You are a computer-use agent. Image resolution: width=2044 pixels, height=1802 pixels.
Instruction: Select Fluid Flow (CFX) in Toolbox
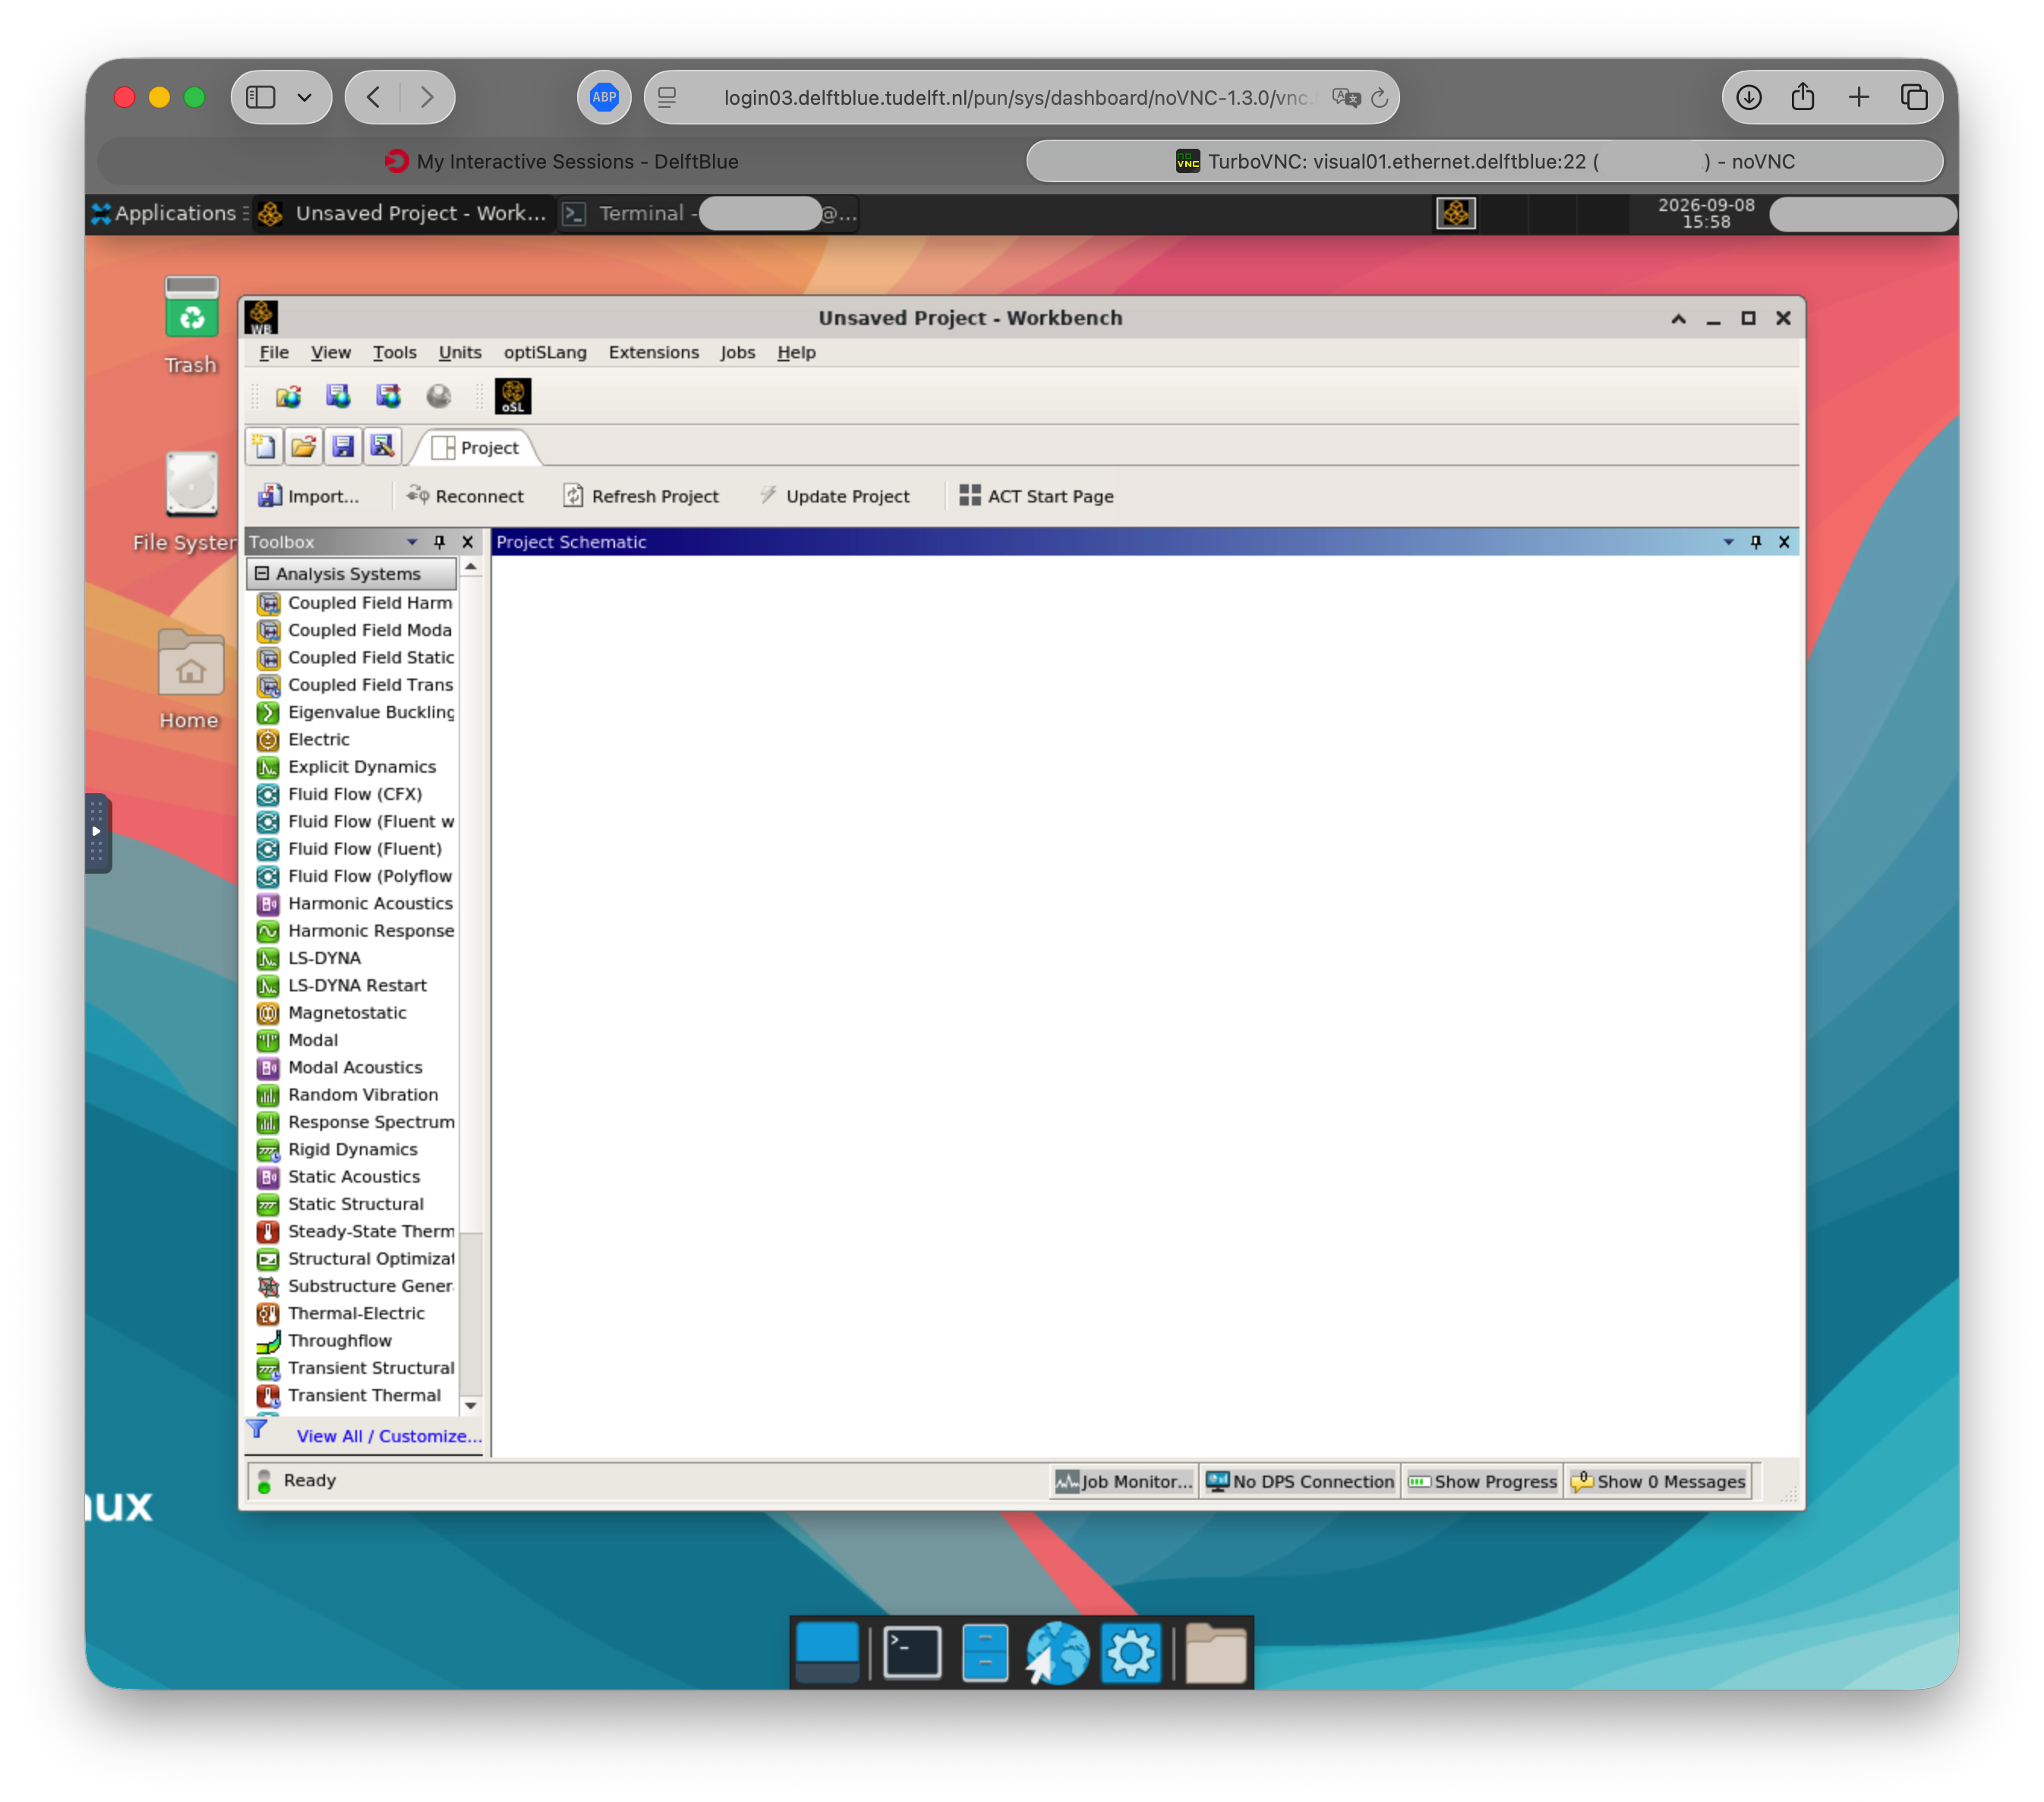pyautogui.click(x=354, y=795)
